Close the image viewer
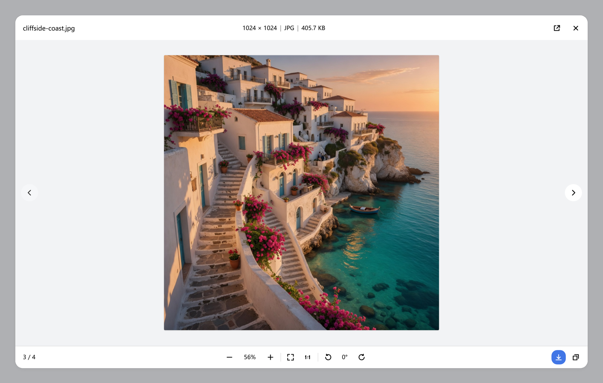Image resolution: width=603 pixels, height=383 pixels. tap(575, 28)
